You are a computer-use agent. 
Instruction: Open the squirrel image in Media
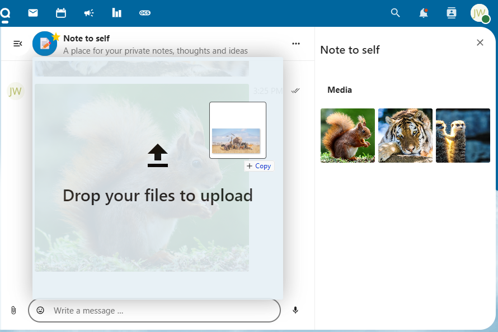point(347,135)
